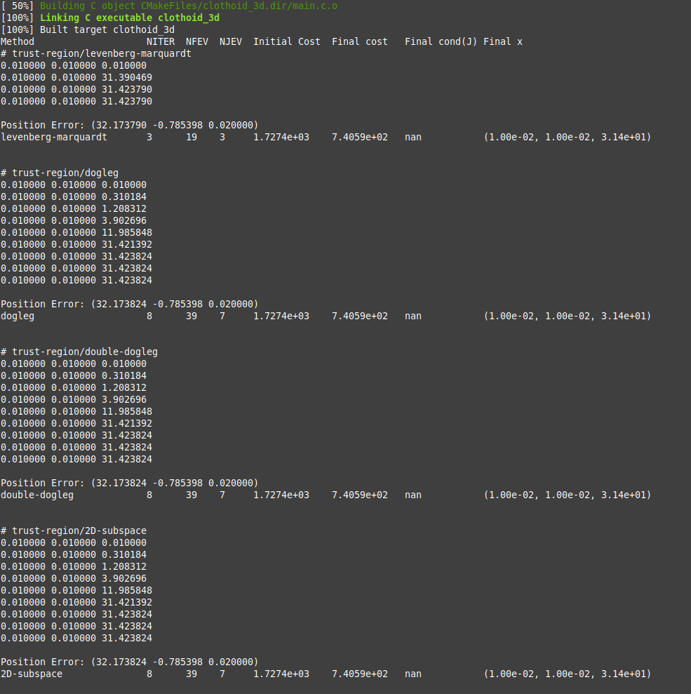Click the 'NITER' column header
Viewport: 691px width, 694px height.
pos(161,41)
